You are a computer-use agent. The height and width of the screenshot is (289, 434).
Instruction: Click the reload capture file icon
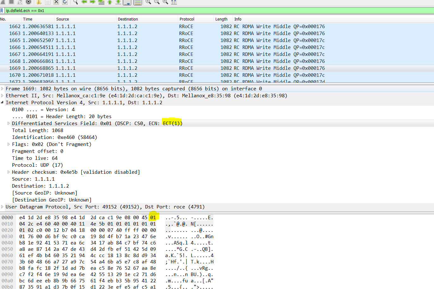pos(65,2)
